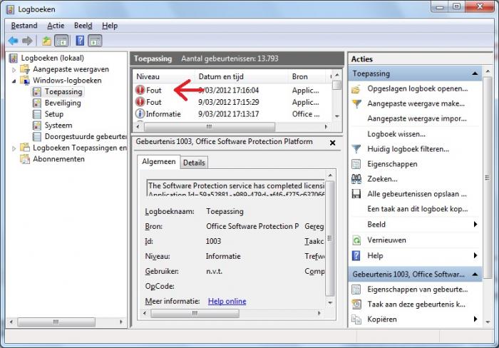The image size is (499, 348).
Task: Select Doorgestuurde gebeurtenissen in tree
Action: click(x=86, y=137)
